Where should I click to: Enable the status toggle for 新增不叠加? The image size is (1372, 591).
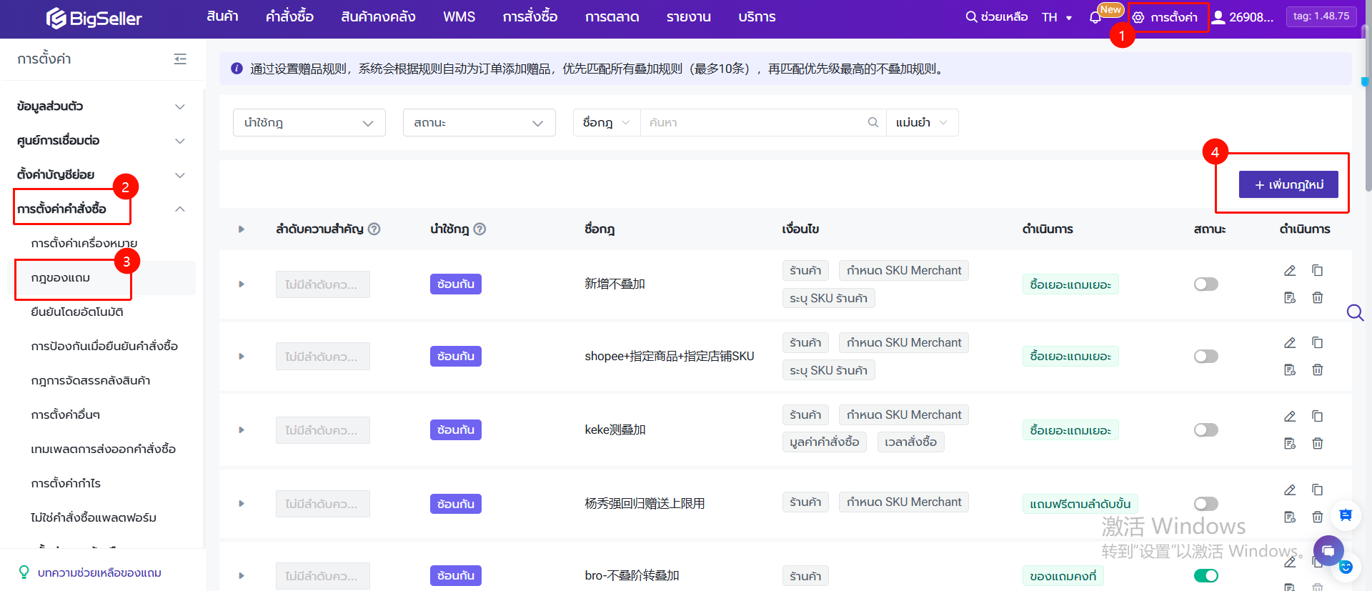[x=1206, y=284]
